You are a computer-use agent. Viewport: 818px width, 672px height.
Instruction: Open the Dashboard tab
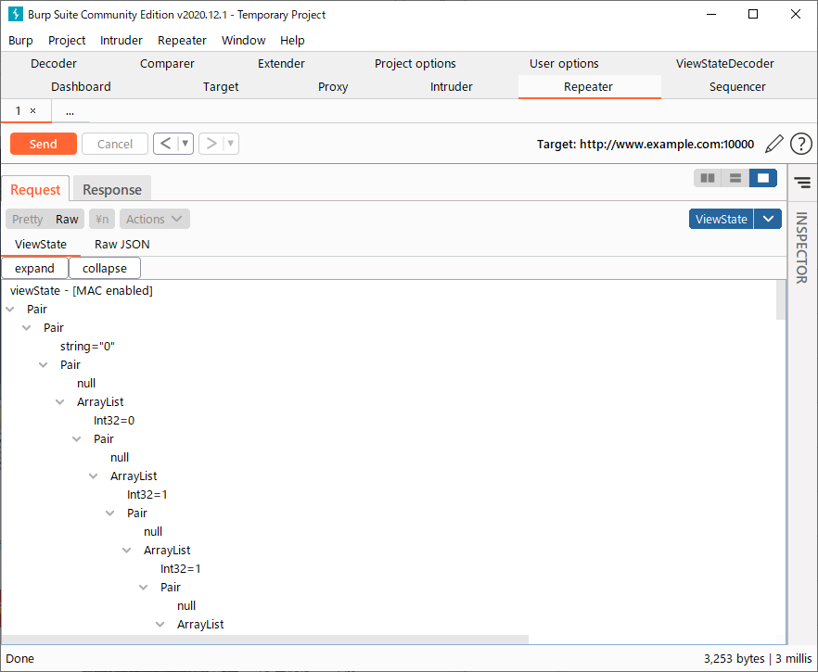pos(81,86)
